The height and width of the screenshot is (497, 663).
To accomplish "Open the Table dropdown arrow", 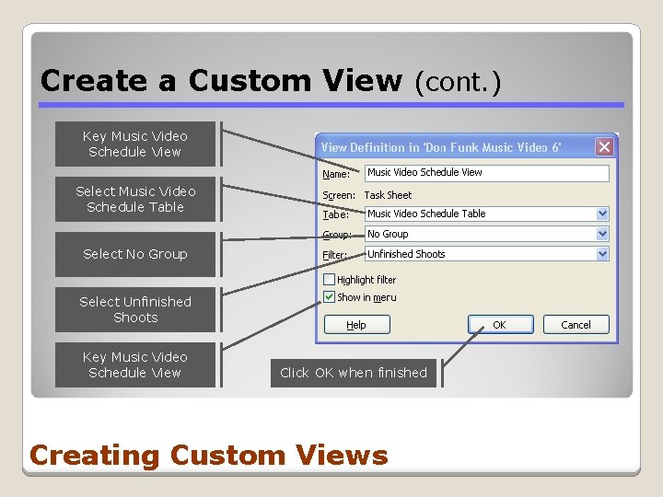I will (602, 214).
